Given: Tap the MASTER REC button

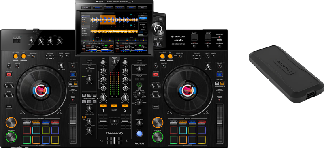Looking at the screenshot, I should [x=220, y=37].
